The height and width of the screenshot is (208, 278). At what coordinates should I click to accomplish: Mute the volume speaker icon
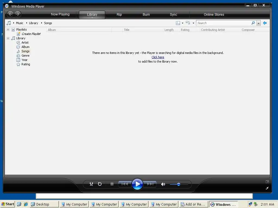[163, 184]
